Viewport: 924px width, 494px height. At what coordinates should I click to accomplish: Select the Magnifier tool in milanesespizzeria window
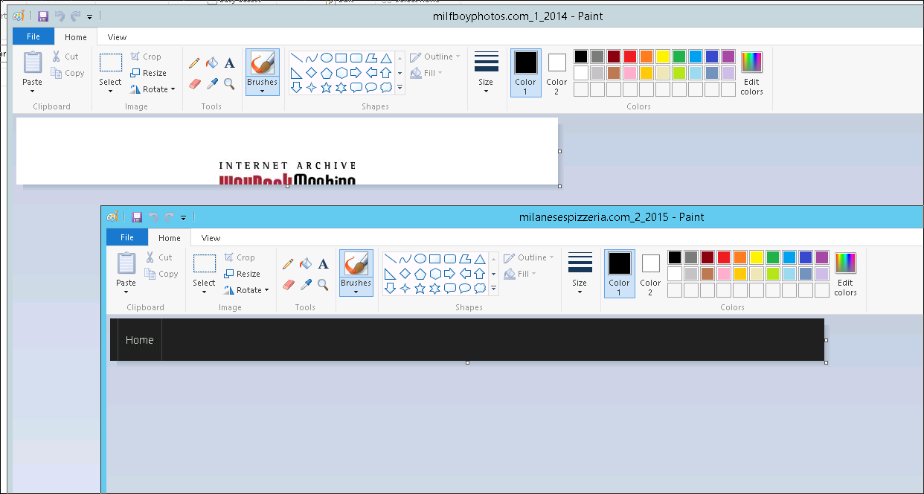[x=323, y=284]
